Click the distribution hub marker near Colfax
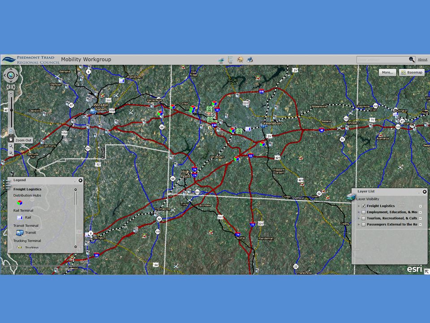The height and width of the screenshot is (323, 430). [193, 108]
